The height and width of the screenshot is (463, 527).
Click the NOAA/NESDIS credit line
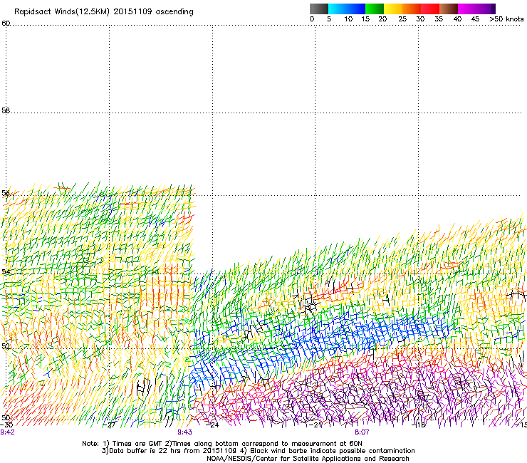tap(308, 459)
